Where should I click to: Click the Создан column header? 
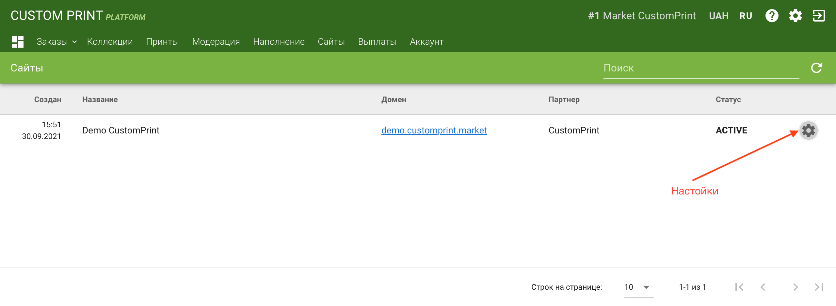click(x=48, y=99)
